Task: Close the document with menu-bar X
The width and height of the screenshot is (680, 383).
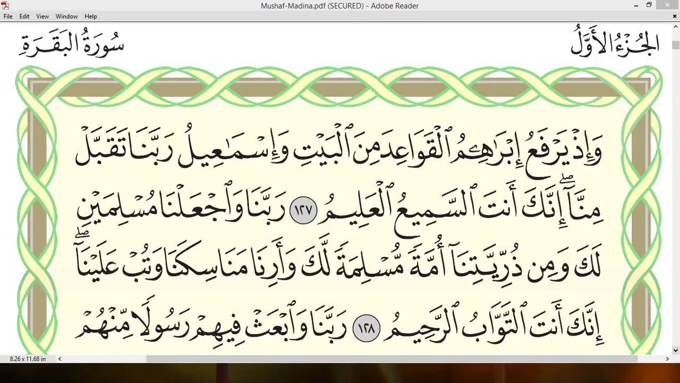Action: tap(675, 16)
